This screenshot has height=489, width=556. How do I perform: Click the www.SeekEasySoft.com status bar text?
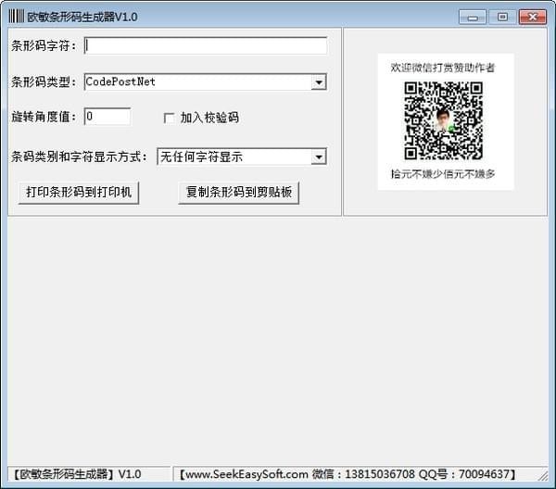[246, 474]
